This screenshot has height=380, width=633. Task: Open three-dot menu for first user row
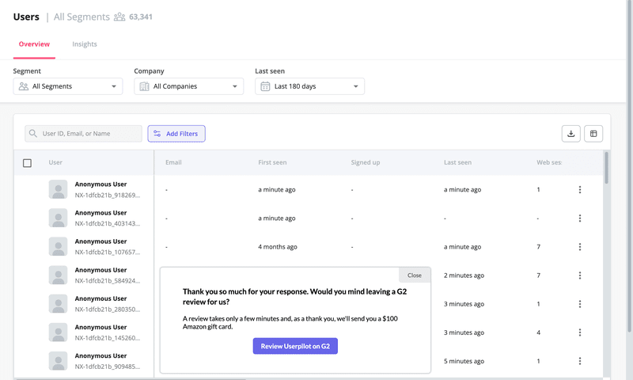580,190
